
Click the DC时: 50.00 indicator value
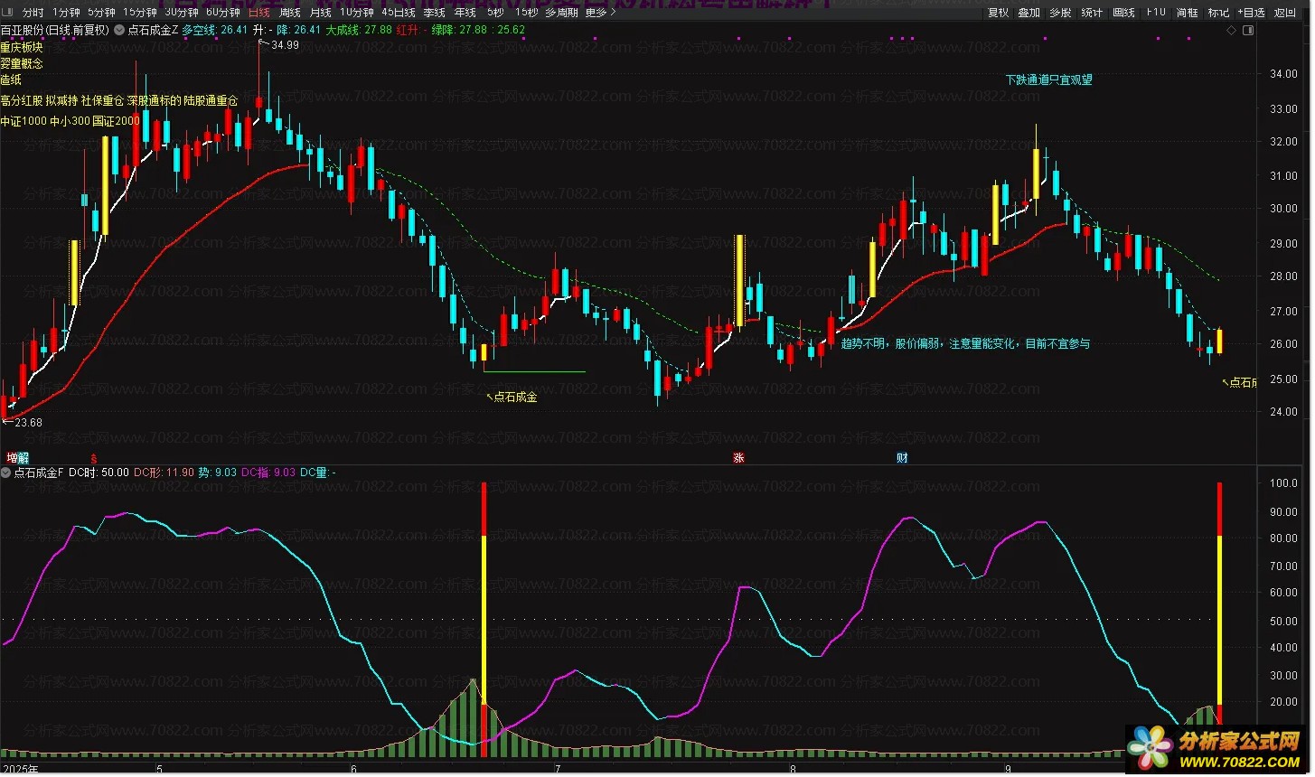(99, 473)
